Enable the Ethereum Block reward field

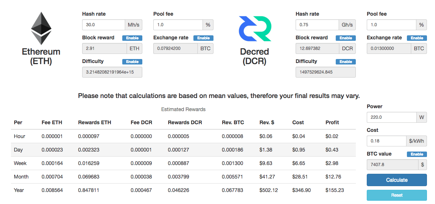132,38
